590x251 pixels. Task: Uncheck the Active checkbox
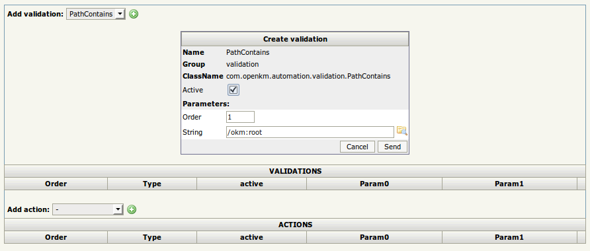click(233, 90)
